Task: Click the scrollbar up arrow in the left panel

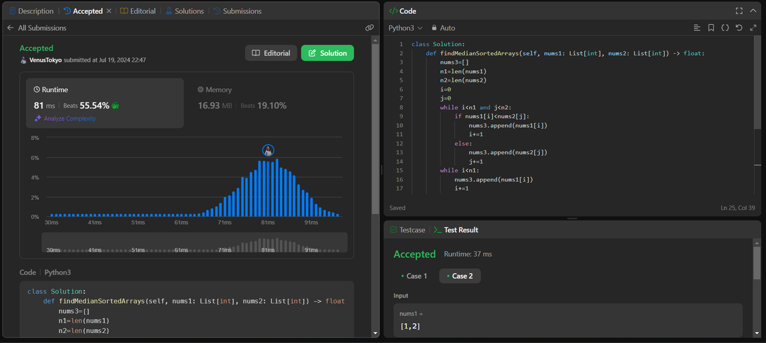Action: pyautogui.click(x=375, y=40)
